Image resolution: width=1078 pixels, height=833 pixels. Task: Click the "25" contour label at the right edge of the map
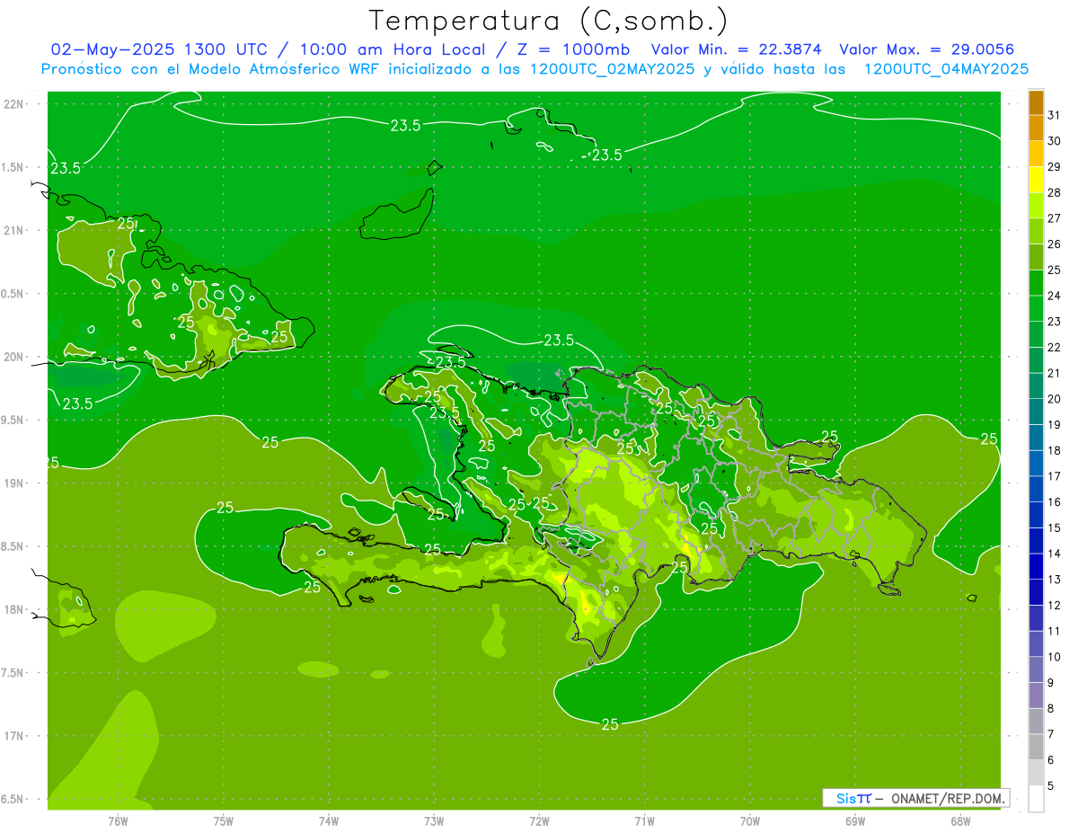point(989,439)
